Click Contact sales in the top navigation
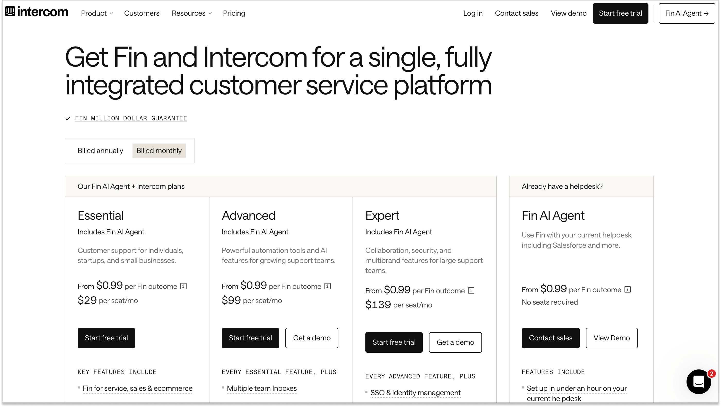 [x=516, y=13]
